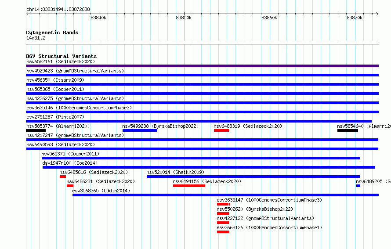Open the nsv6489205 variant label

coord(373,181)
